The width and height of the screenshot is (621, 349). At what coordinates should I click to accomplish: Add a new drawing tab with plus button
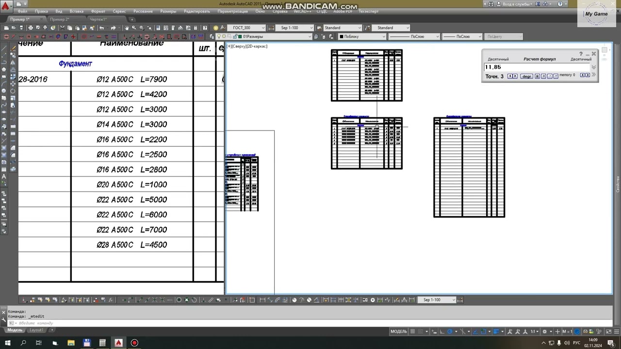[132, 19]
